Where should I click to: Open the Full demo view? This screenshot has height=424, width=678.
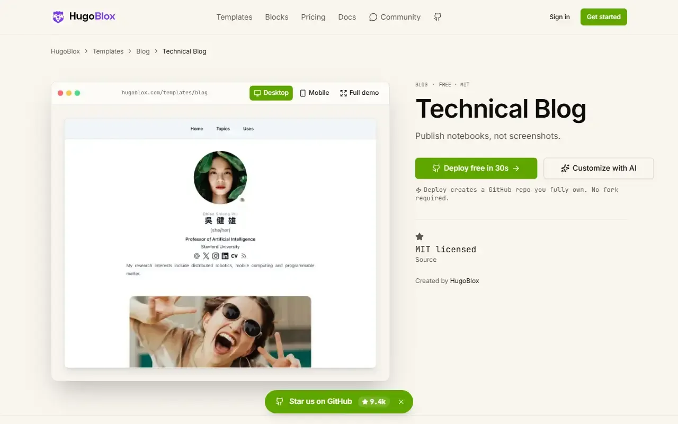click(359, 93)
